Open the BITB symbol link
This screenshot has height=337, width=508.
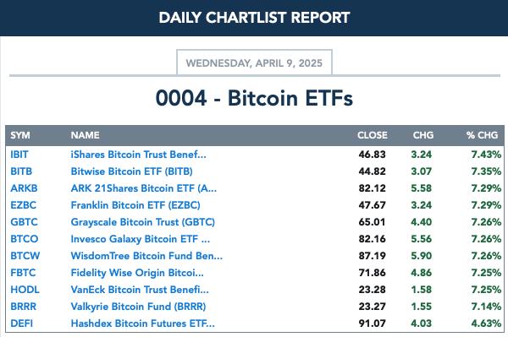(21, 171)
